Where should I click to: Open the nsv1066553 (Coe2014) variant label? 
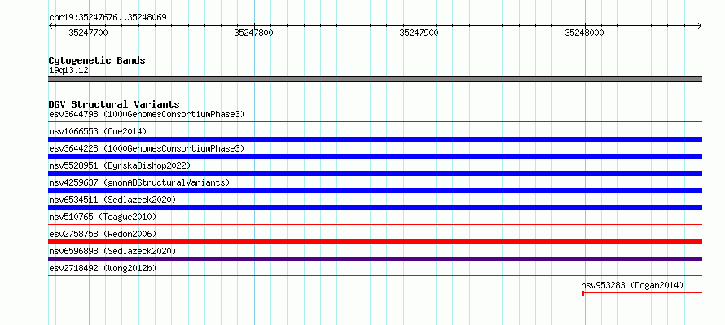pos(98,131)
